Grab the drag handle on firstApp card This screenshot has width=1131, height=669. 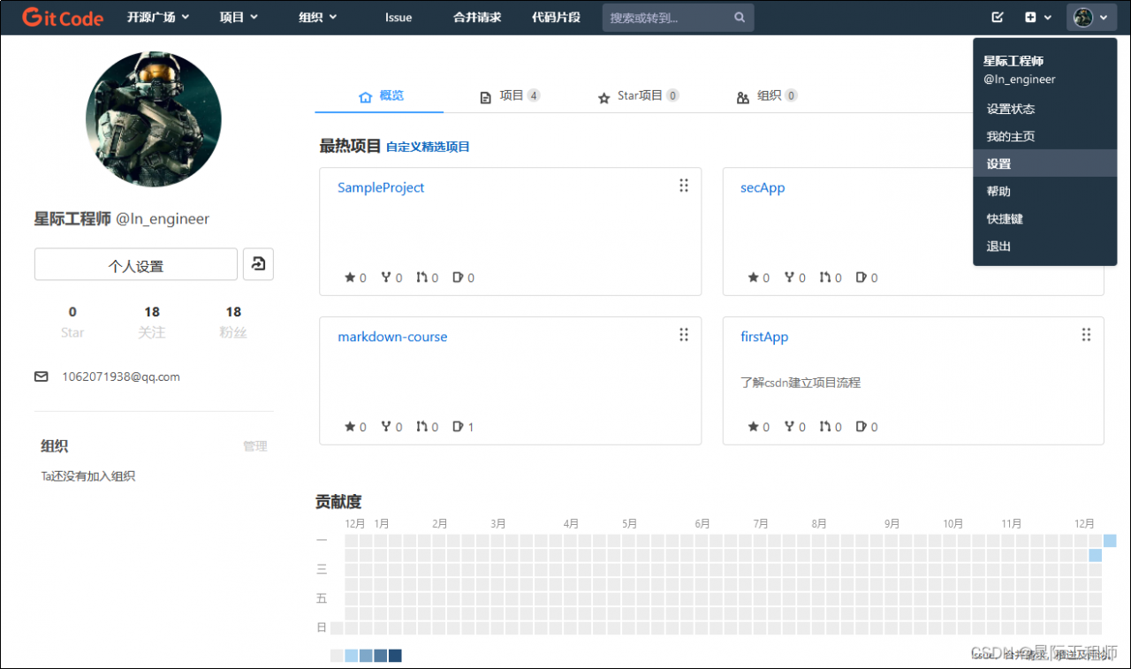(1086, 335)
